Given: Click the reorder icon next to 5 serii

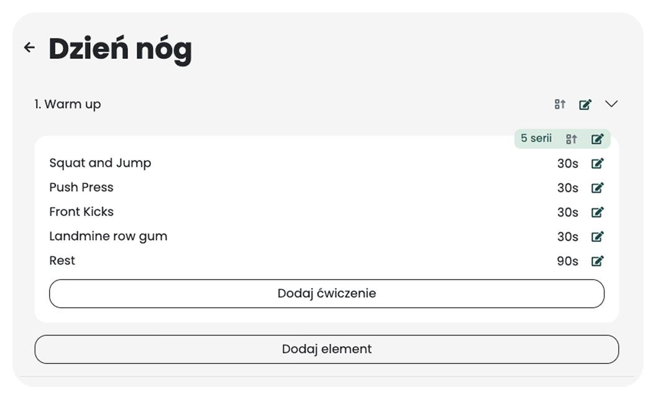Looking at the screenshot, I should 572,139.
